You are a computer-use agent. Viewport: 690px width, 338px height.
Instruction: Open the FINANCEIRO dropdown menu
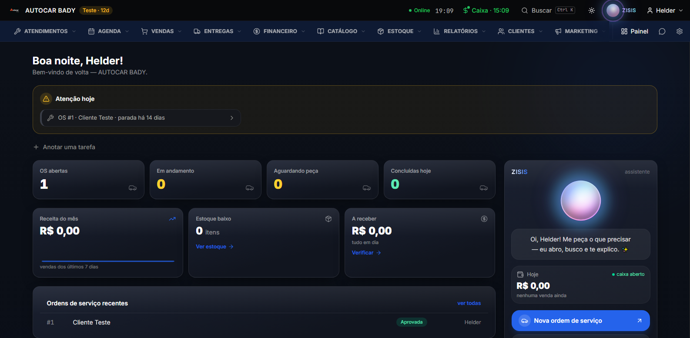tap(279, 31)
